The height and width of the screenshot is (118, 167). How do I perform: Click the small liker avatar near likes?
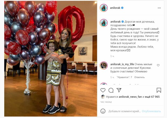(103, 97)
